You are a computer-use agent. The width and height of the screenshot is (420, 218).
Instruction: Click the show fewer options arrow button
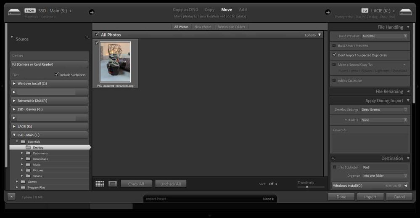pyautogui.click(x=11, y=197)
